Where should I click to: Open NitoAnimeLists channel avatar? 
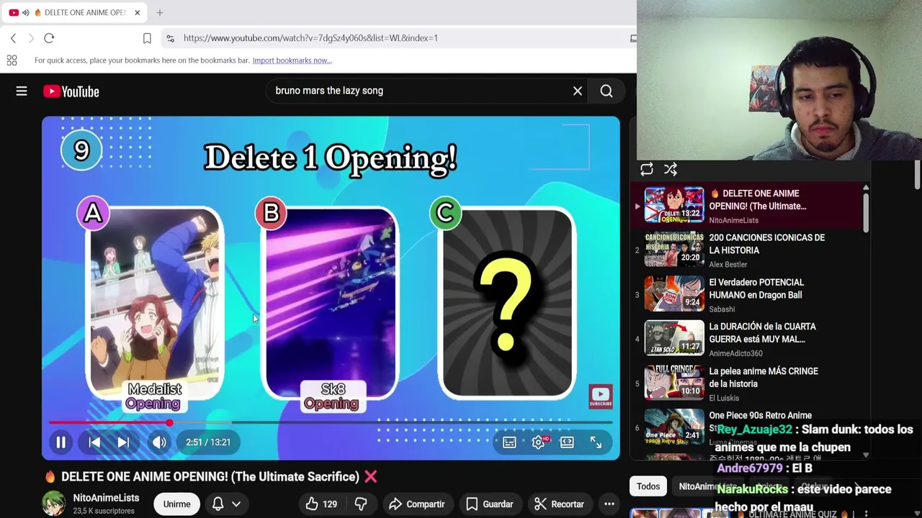[54, 504]
